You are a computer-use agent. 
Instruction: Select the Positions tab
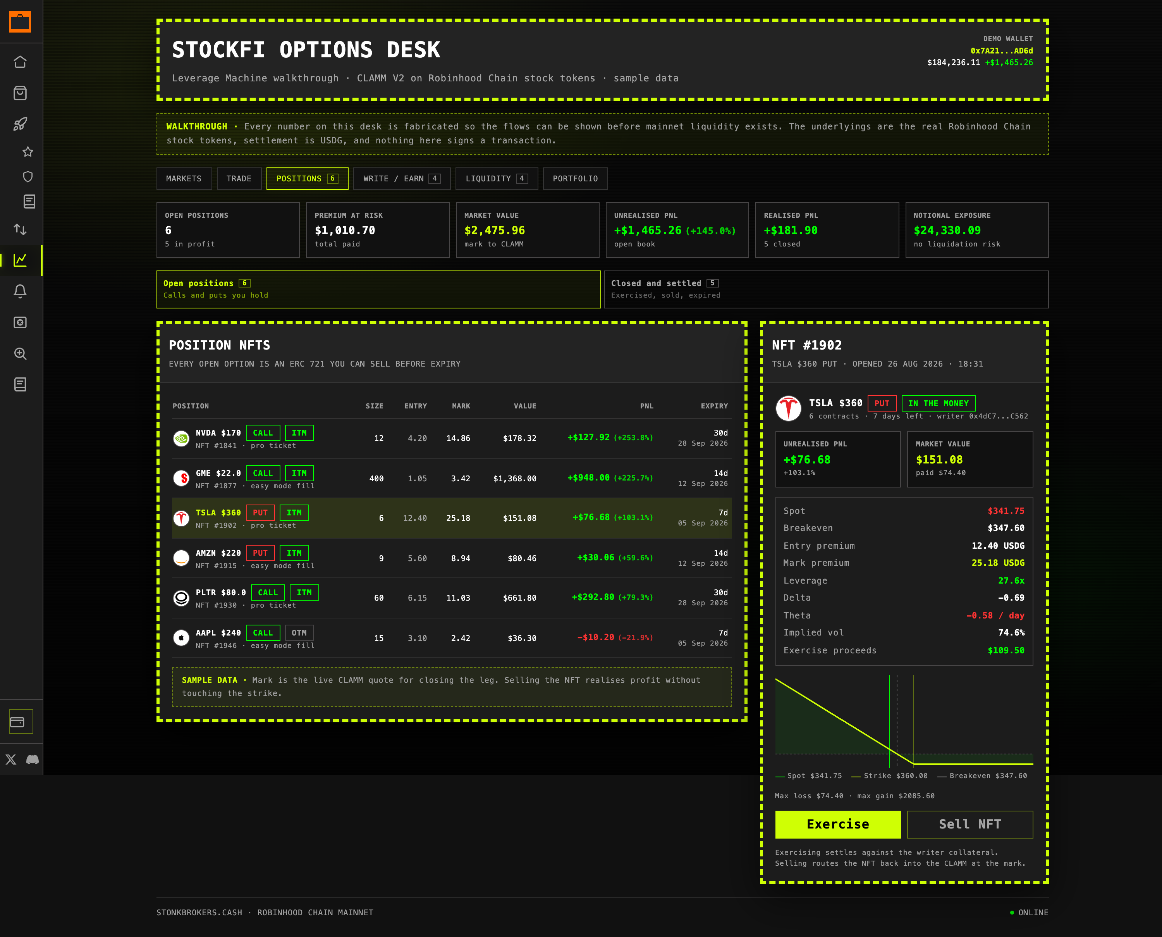[308, 179]
